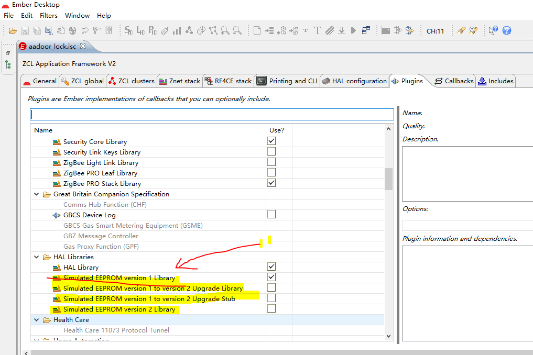533x355 pixels.
Task: Collapse Great Britain Companion Specification group
Action: click(36, 194)
